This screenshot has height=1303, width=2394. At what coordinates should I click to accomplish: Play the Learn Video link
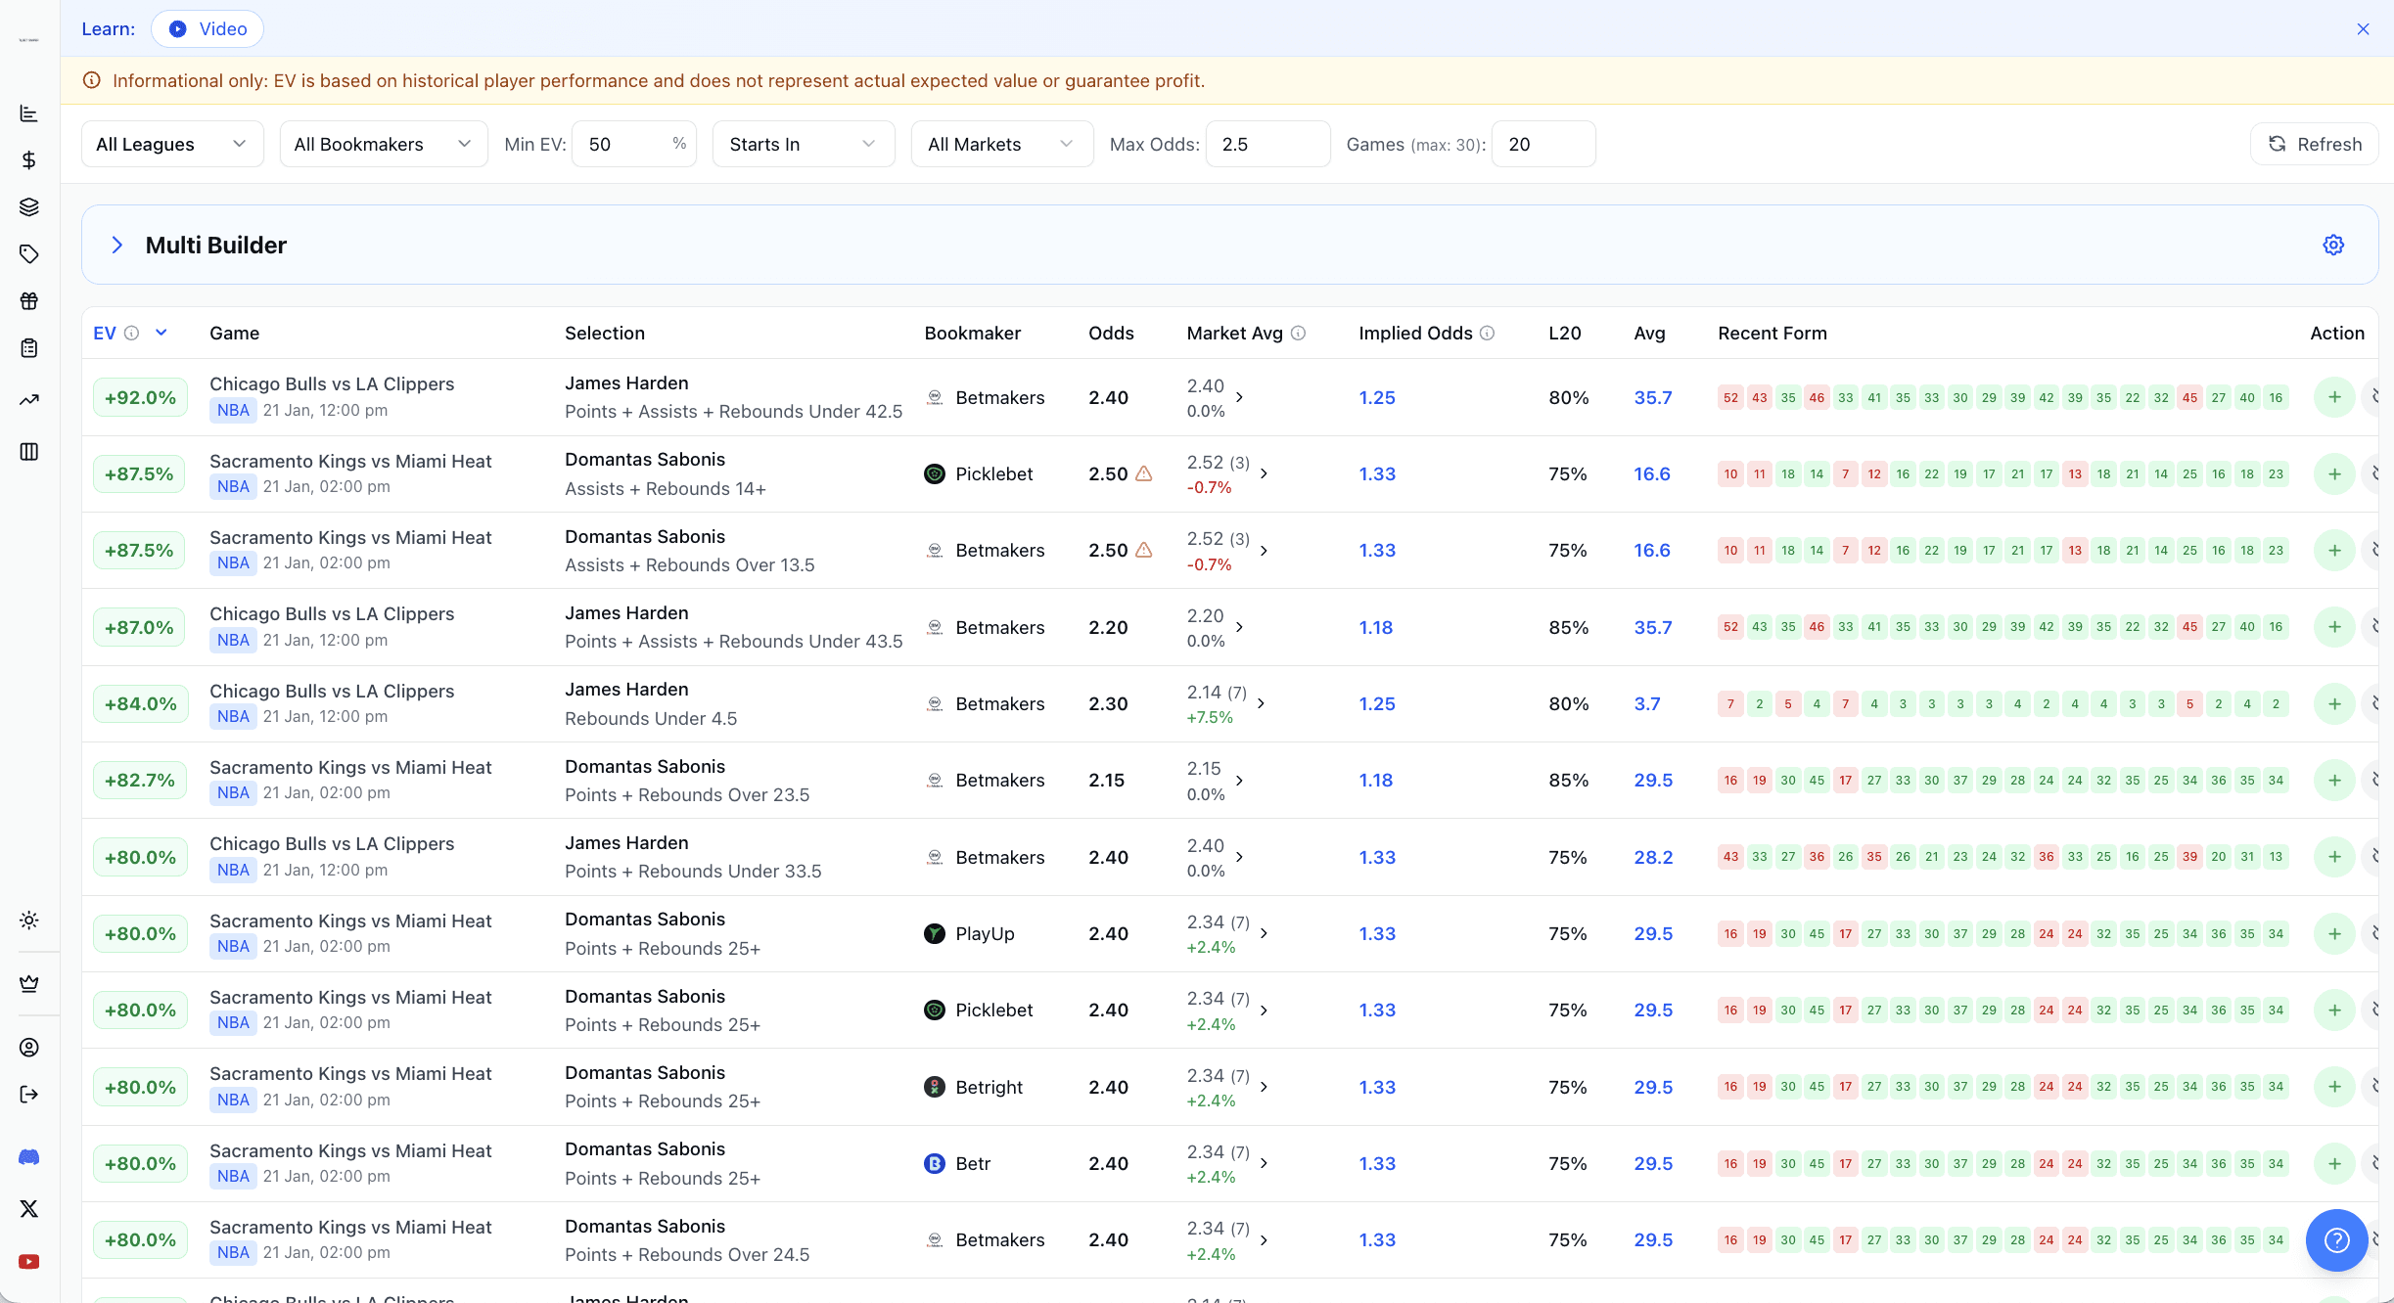207,29
